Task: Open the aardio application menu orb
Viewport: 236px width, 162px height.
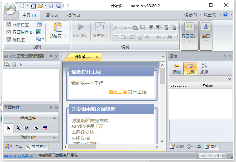Action: 10,9
